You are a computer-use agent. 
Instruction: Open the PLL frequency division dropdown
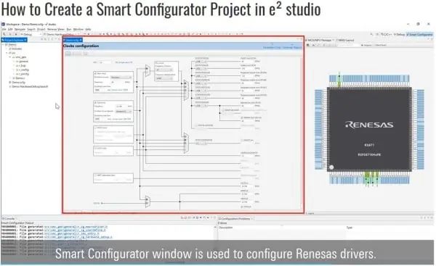[x=165, y=70]
